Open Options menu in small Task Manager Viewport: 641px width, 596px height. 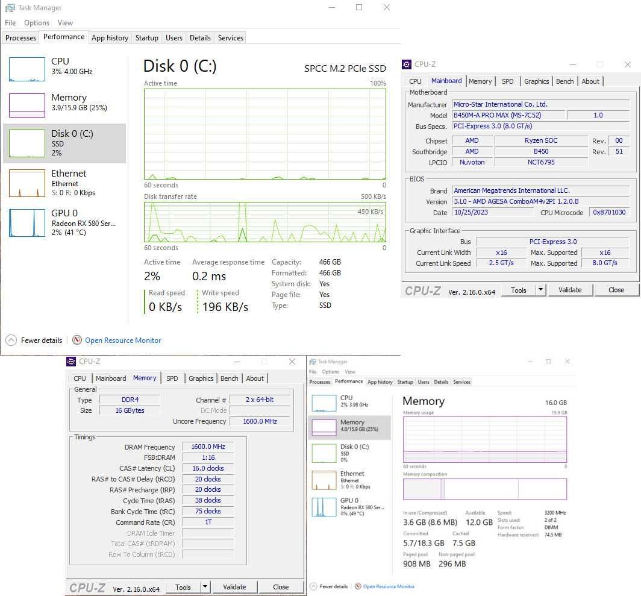point(330,372)
